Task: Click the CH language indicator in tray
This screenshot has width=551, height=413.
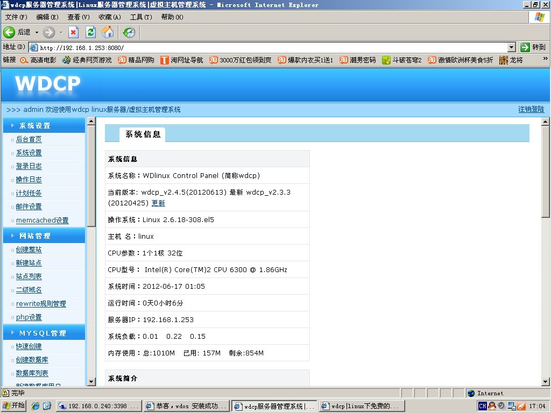Action: (483, 406)
